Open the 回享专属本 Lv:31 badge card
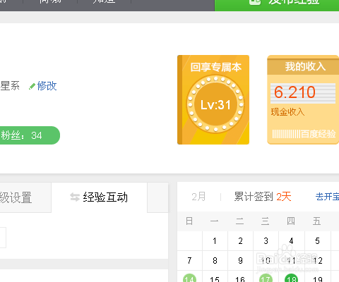The height and width of the screenshot is (282, 339). point(213,99)
